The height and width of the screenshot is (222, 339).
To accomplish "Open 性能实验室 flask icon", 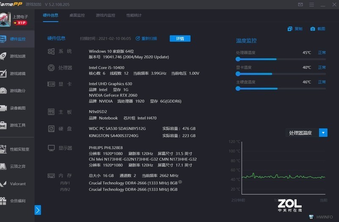I will coord(3,149).
